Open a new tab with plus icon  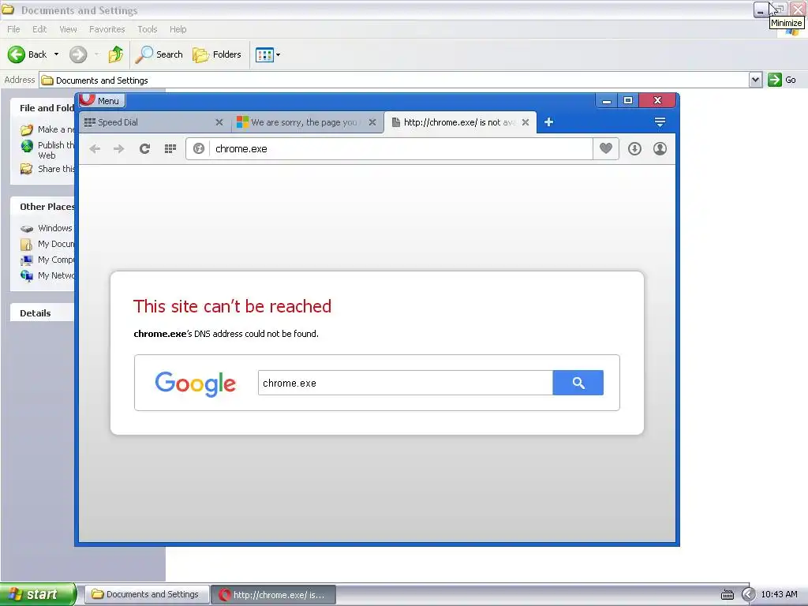pyautogui.click(x=549, y=122)
